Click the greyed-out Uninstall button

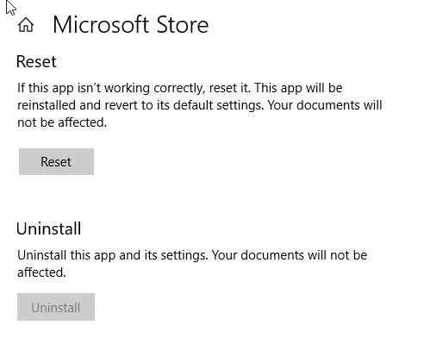[56, 307]
